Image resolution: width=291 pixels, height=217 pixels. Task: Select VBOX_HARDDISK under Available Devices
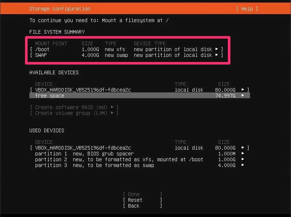pos(140,90)
